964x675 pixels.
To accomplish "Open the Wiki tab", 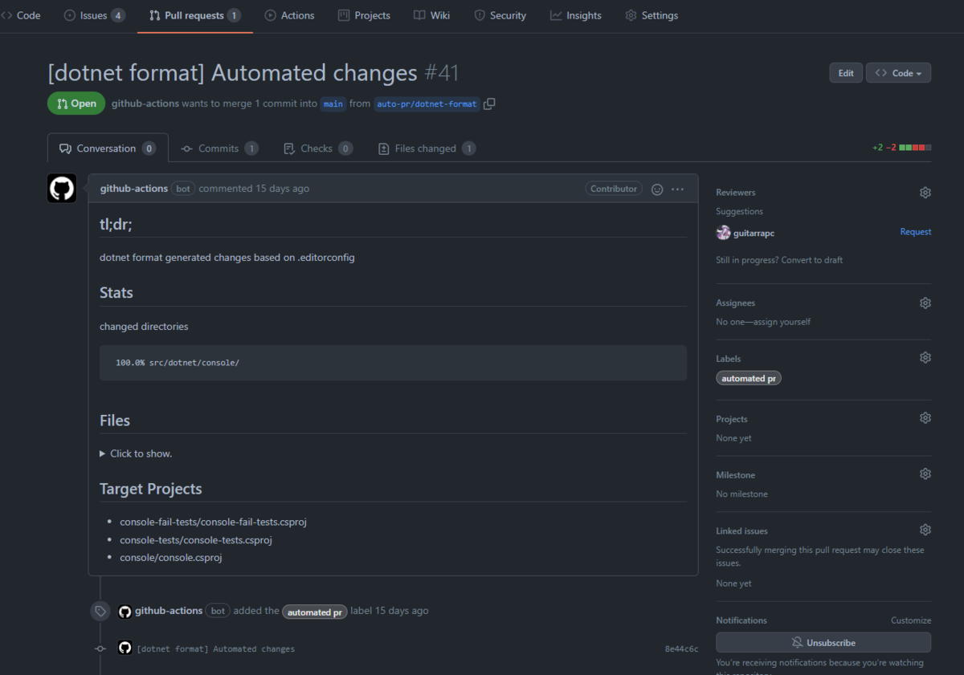I will click(431, 15).
